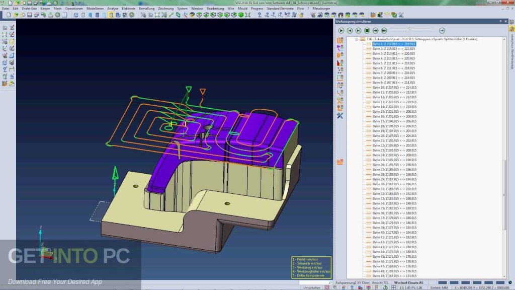Click the Wechsel-Einsatz AS tab
The height and width of the screenshot is (290, 515).
tap(408, 282)
